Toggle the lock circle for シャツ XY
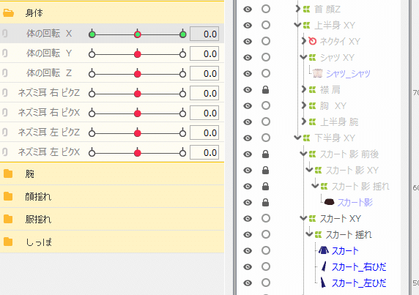 [266, 57]
